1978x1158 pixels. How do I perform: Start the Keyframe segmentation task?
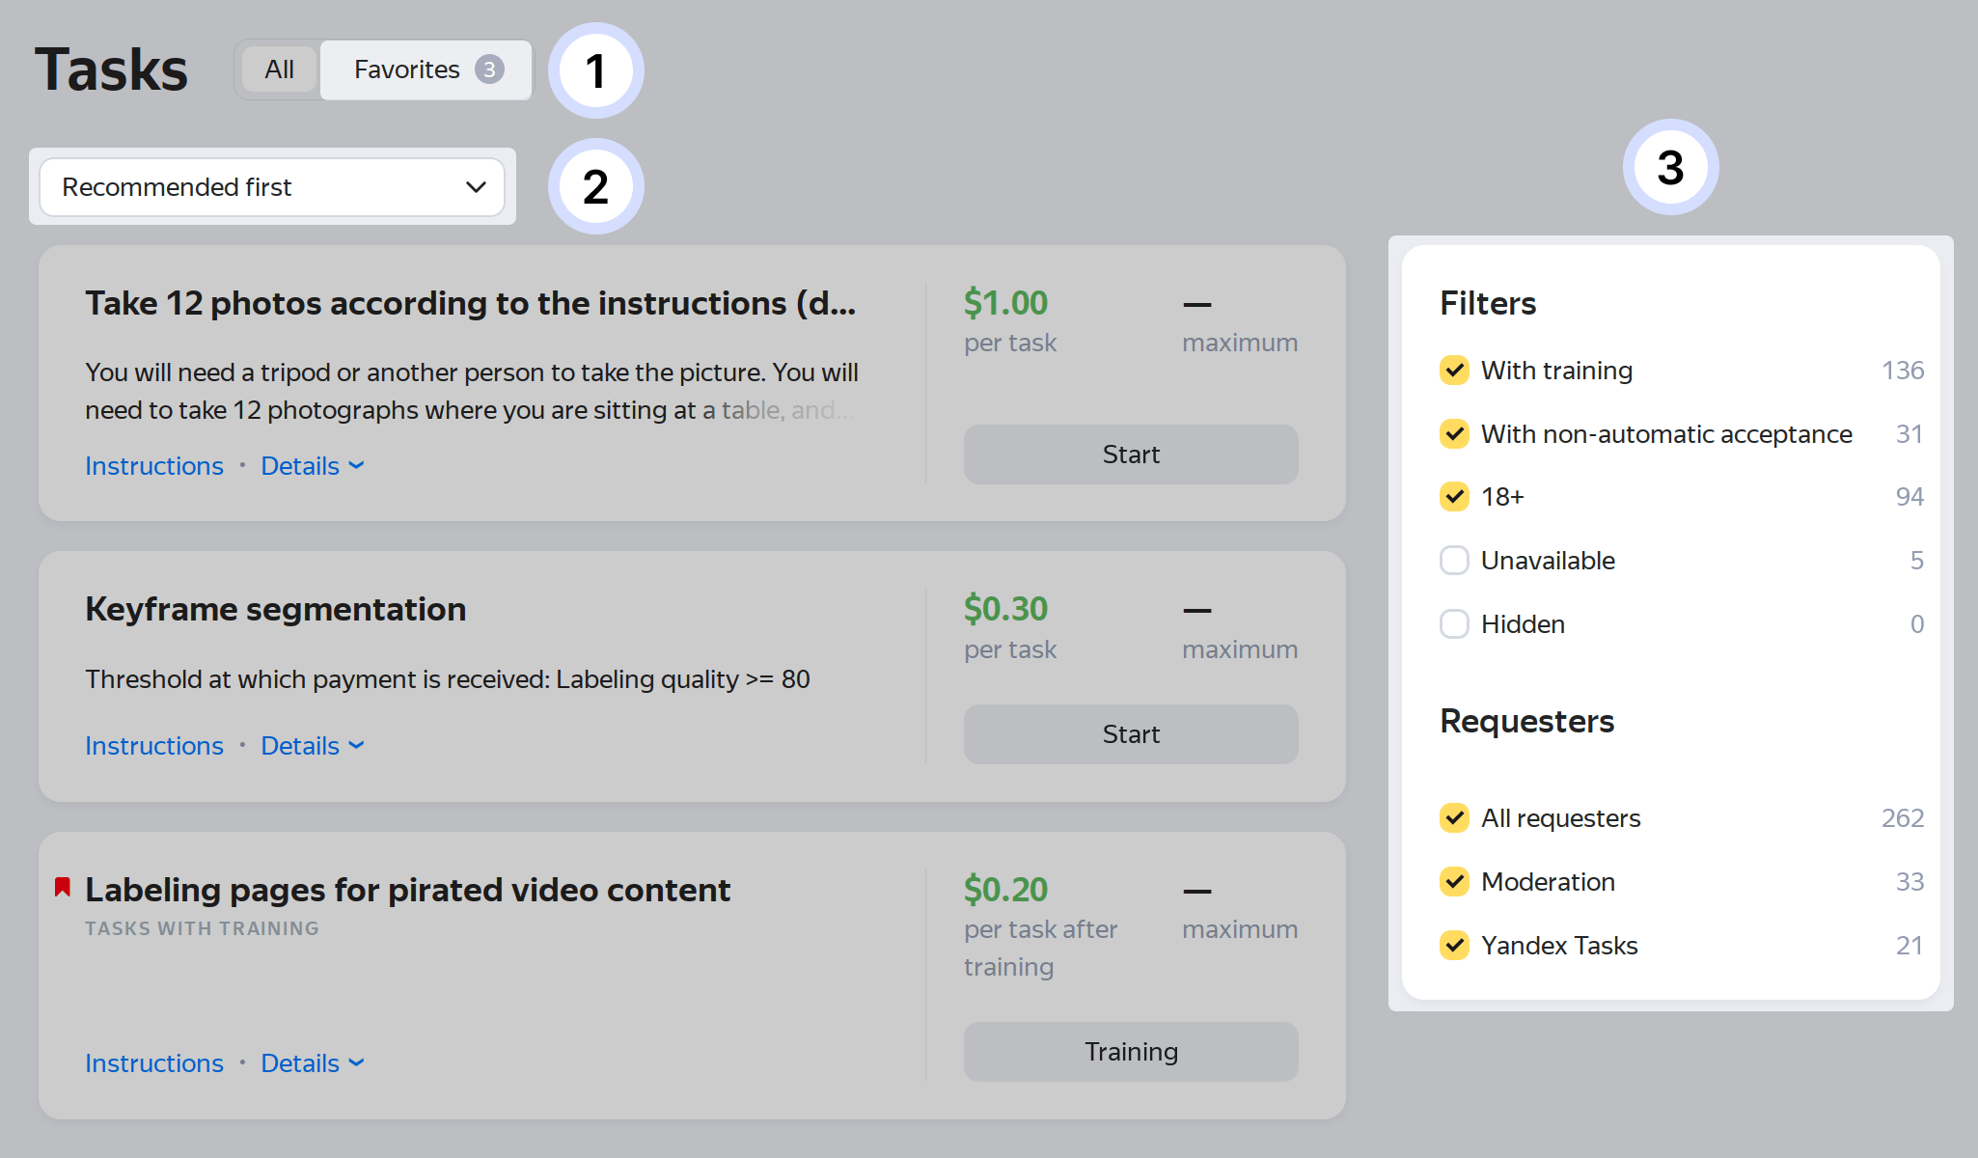tap(1131, 734)
